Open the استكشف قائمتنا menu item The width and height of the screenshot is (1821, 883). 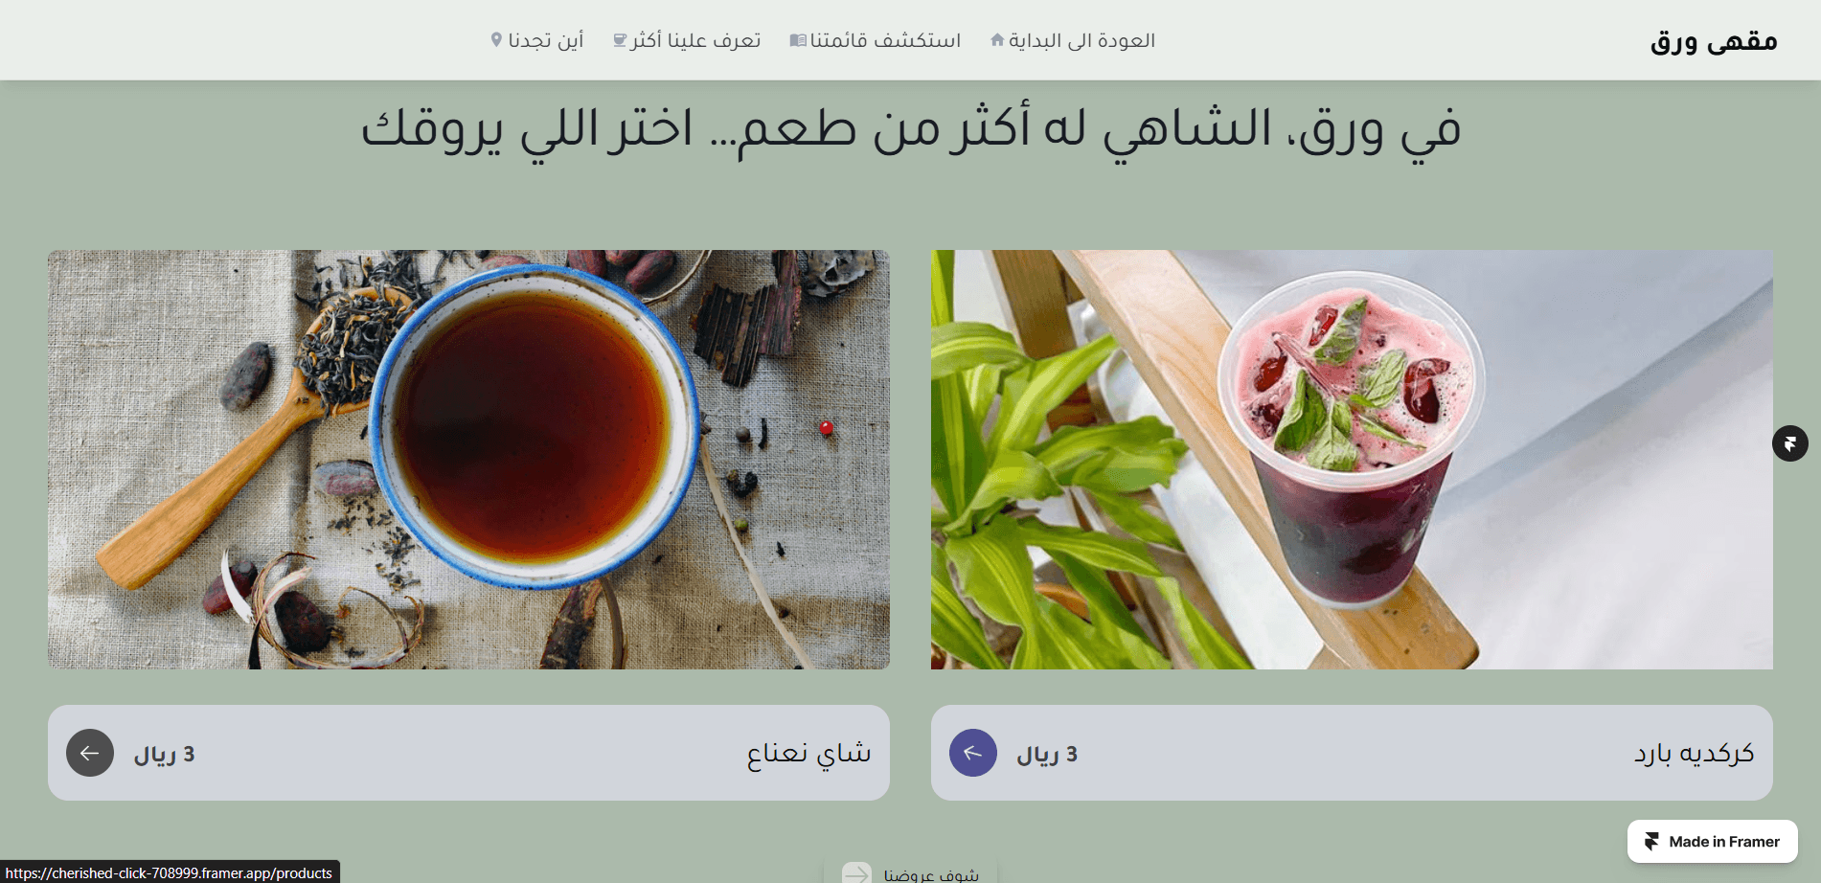[876, 40]
